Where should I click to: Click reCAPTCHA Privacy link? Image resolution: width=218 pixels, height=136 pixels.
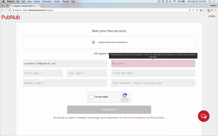pyautogui.click(x=122, y=101)
